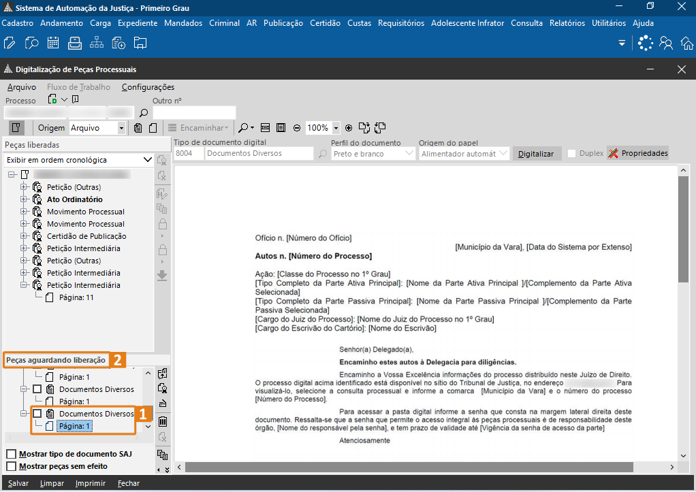Open the Exibir em ordem cronológica dropdown

[148, 160]
